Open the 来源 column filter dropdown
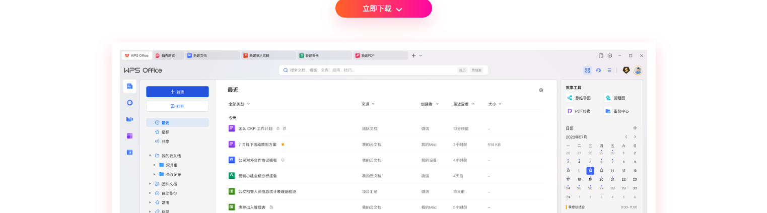767x213 pixels. pyautogui.click(x=368, y=104)
